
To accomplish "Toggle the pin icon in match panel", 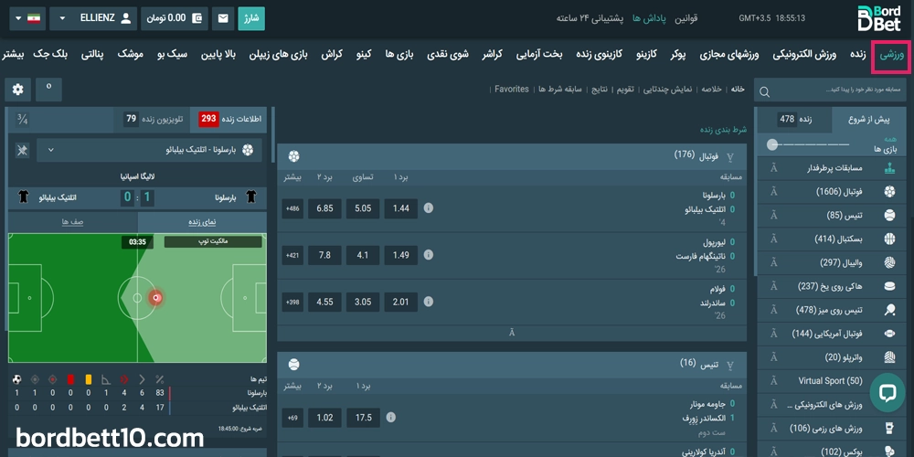I will click(x=22, y=151).
